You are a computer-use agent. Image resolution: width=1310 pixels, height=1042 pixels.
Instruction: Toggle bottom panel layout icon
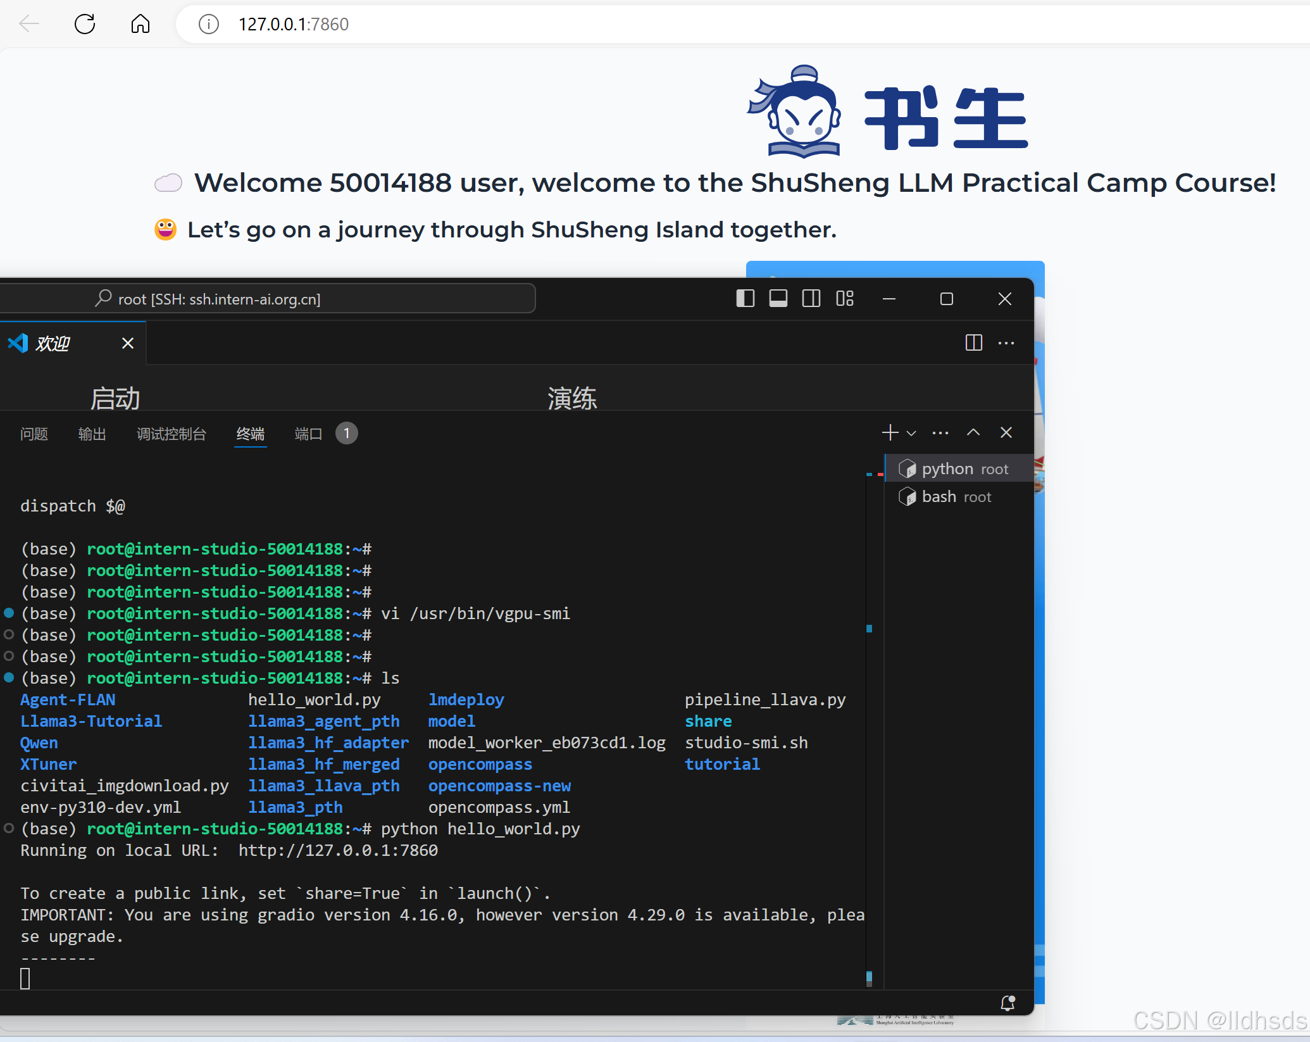(778, 298)
